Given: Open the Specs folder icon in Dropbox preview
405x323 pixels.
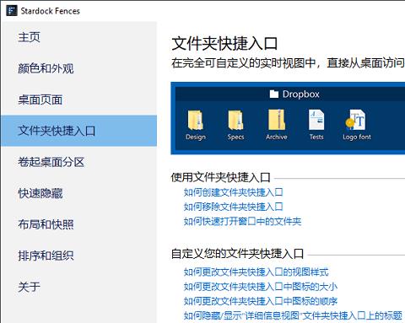Looking at the screenshot, I should pos(235,120).
